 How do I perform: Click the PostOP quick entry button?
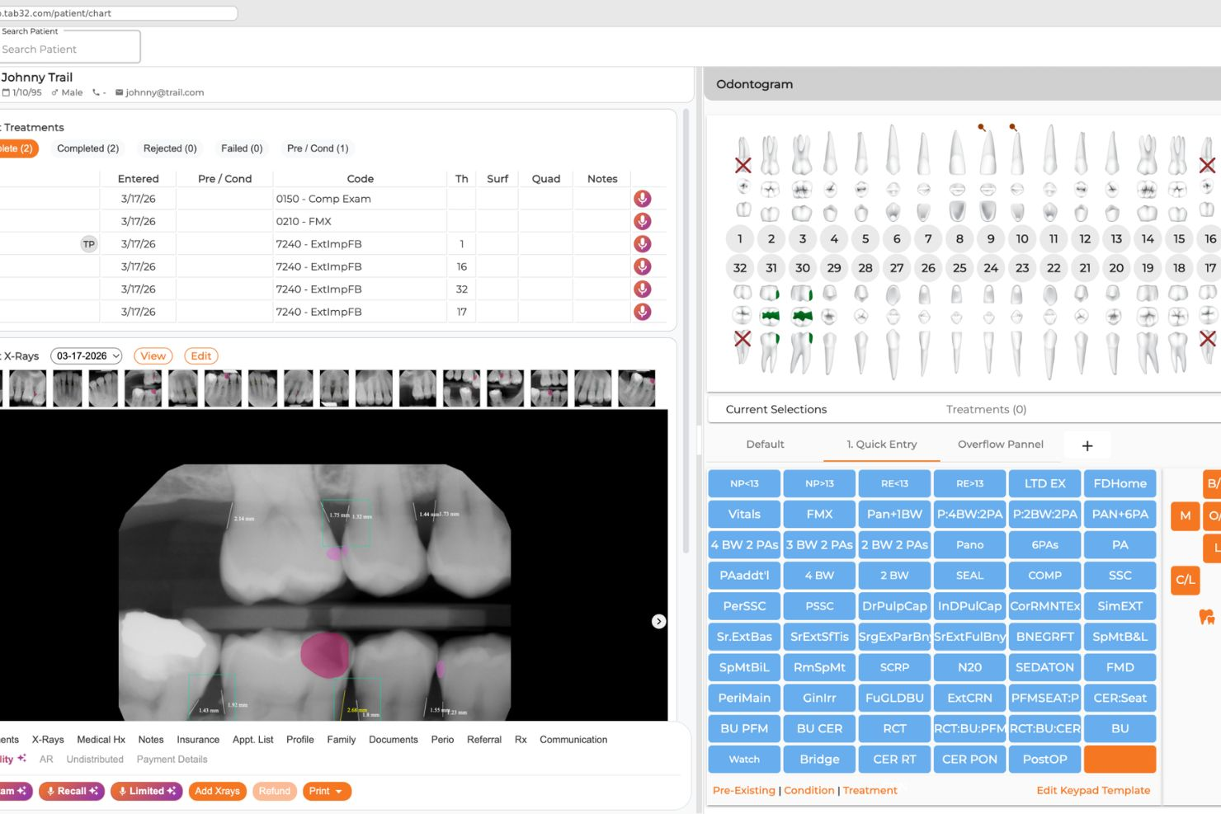[1044, 760]
